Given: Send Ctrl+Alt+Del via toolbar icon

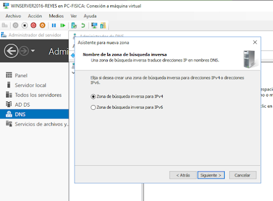Looking at the screenshot, I should pos(5,25).
